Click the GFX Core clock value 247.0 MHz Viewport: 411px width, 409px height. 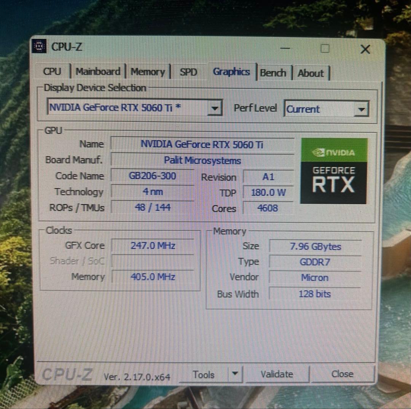[x=153, y=245]
